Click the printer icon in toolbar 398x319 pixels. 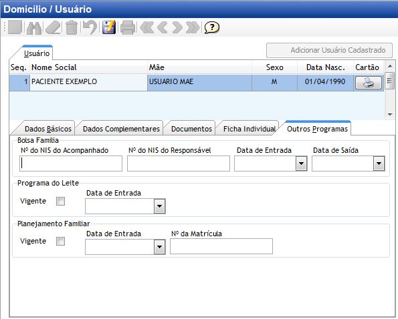pos(128,27)
